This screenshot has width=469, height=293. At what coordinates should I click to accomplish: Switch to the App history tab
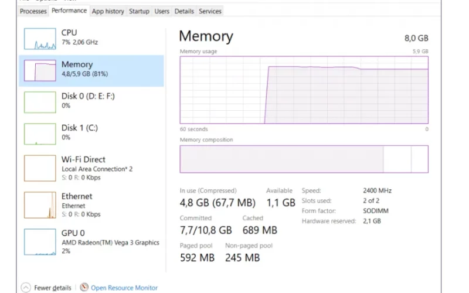pos(108,11)
